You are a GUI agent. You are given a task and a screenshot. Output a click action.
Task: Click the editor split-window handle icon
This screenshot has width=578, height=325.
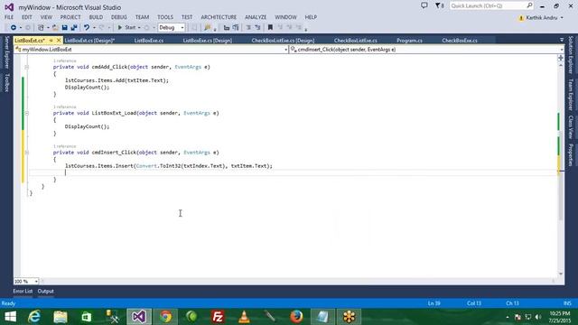click(561, 58)
